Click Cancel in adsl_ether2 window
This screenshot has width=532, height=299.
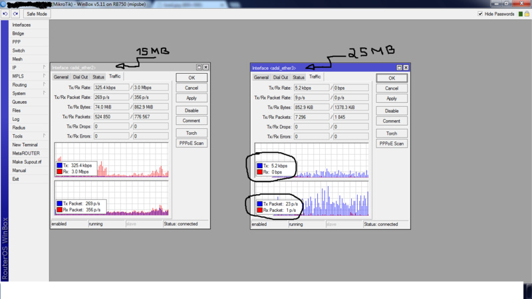(192, 88)
